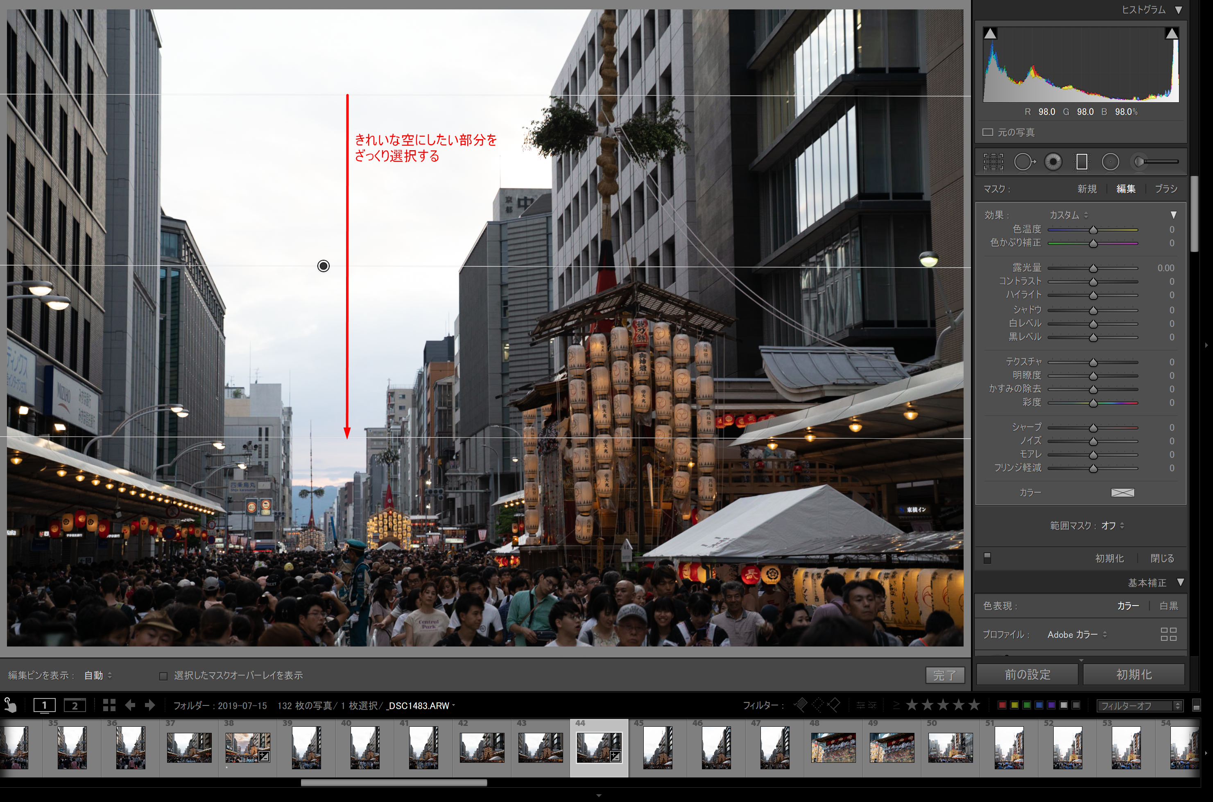Select filmstrip thumbnail number 38

pos(248,747)
